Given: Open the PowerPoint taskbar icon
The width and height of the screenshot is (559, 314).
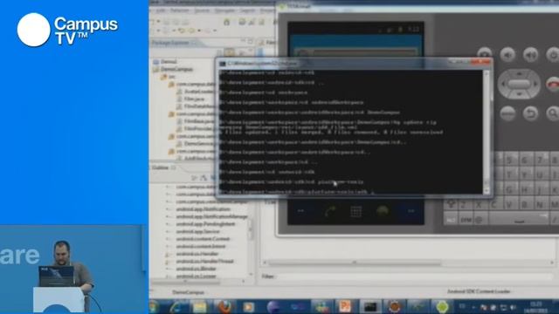Looking at the screenshot, I should coord(345,306).
